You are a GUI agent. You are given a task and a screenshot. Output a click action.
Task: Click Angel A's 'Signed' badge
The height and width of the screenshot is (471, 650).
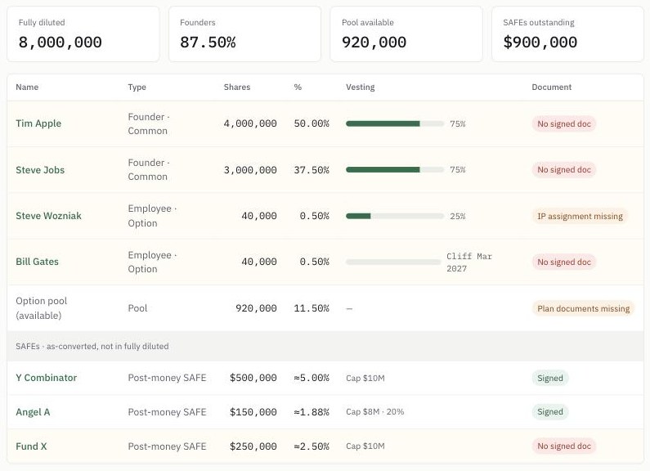tap(550, 411)
